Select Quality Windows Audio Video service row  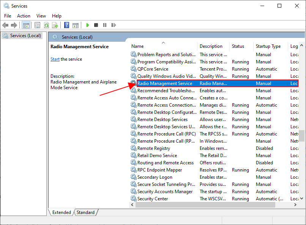(214, 76)
